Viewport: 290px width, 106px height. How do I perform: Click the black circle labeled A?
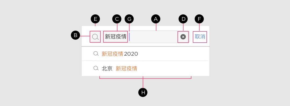156,19
